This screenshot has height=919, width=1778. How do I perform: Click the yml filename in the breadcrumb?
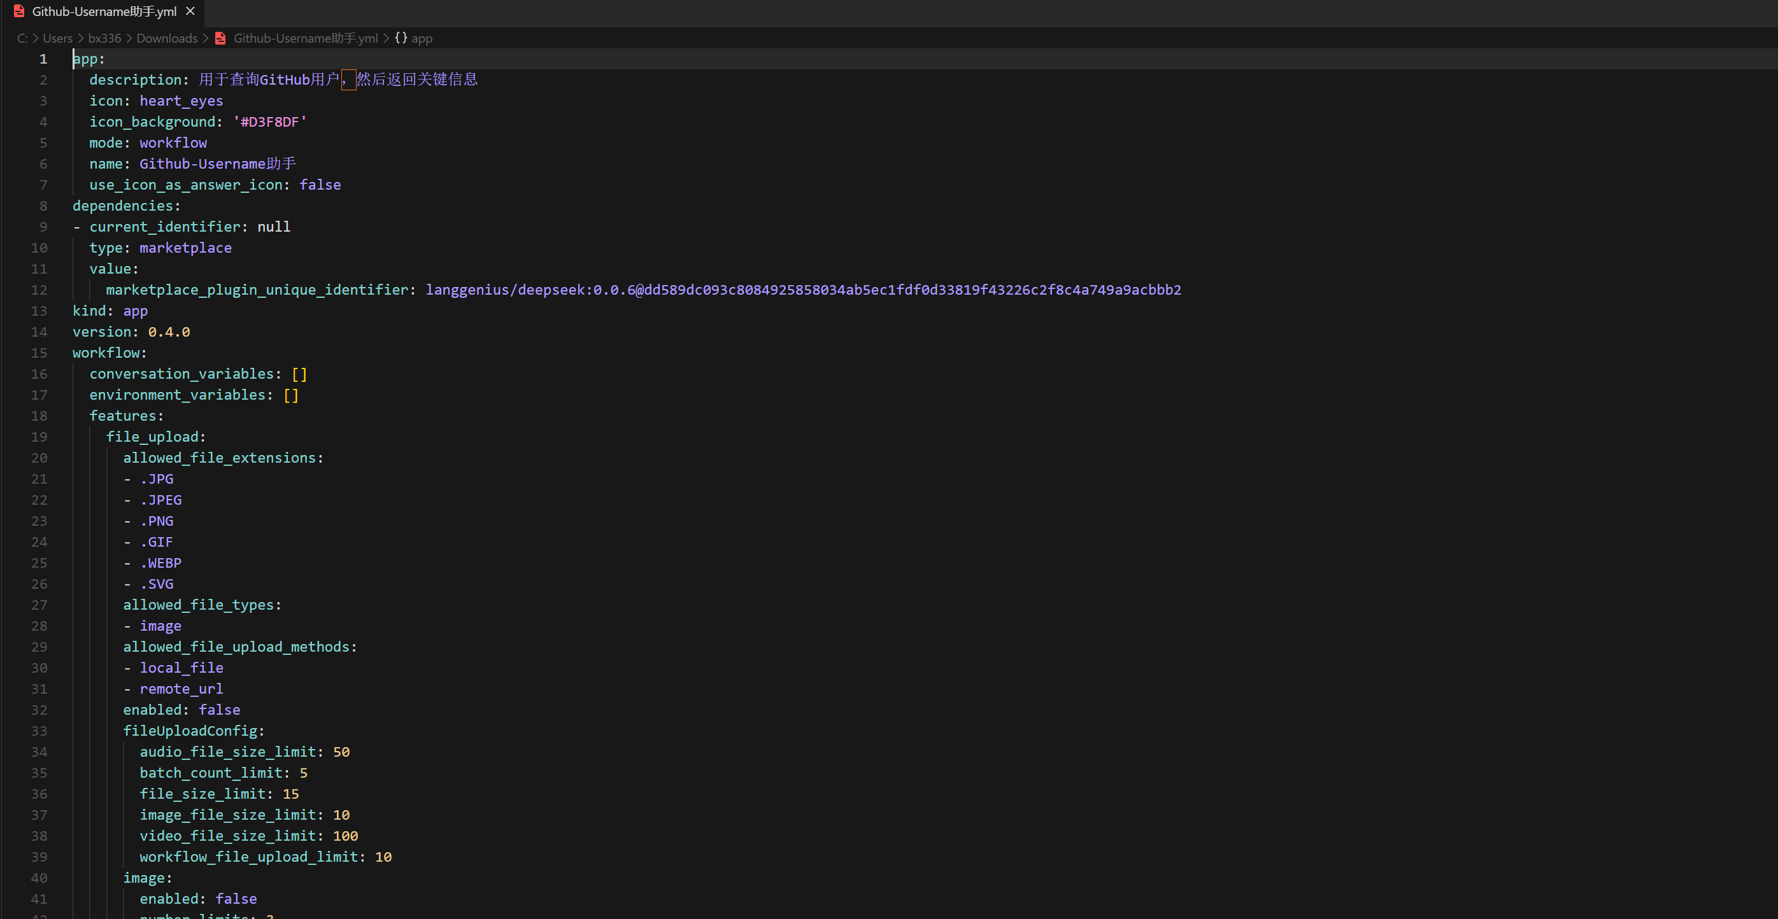305,38
